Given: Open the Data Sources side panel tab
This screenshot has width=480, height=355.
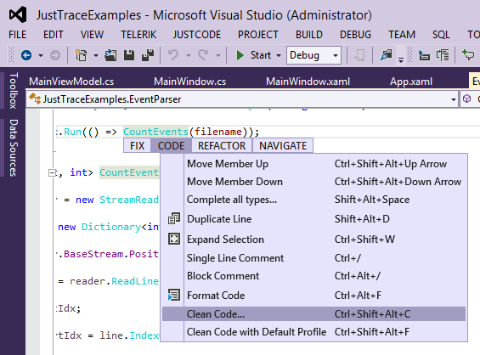Looking at the screenshot, I should (x=13, y=148).
